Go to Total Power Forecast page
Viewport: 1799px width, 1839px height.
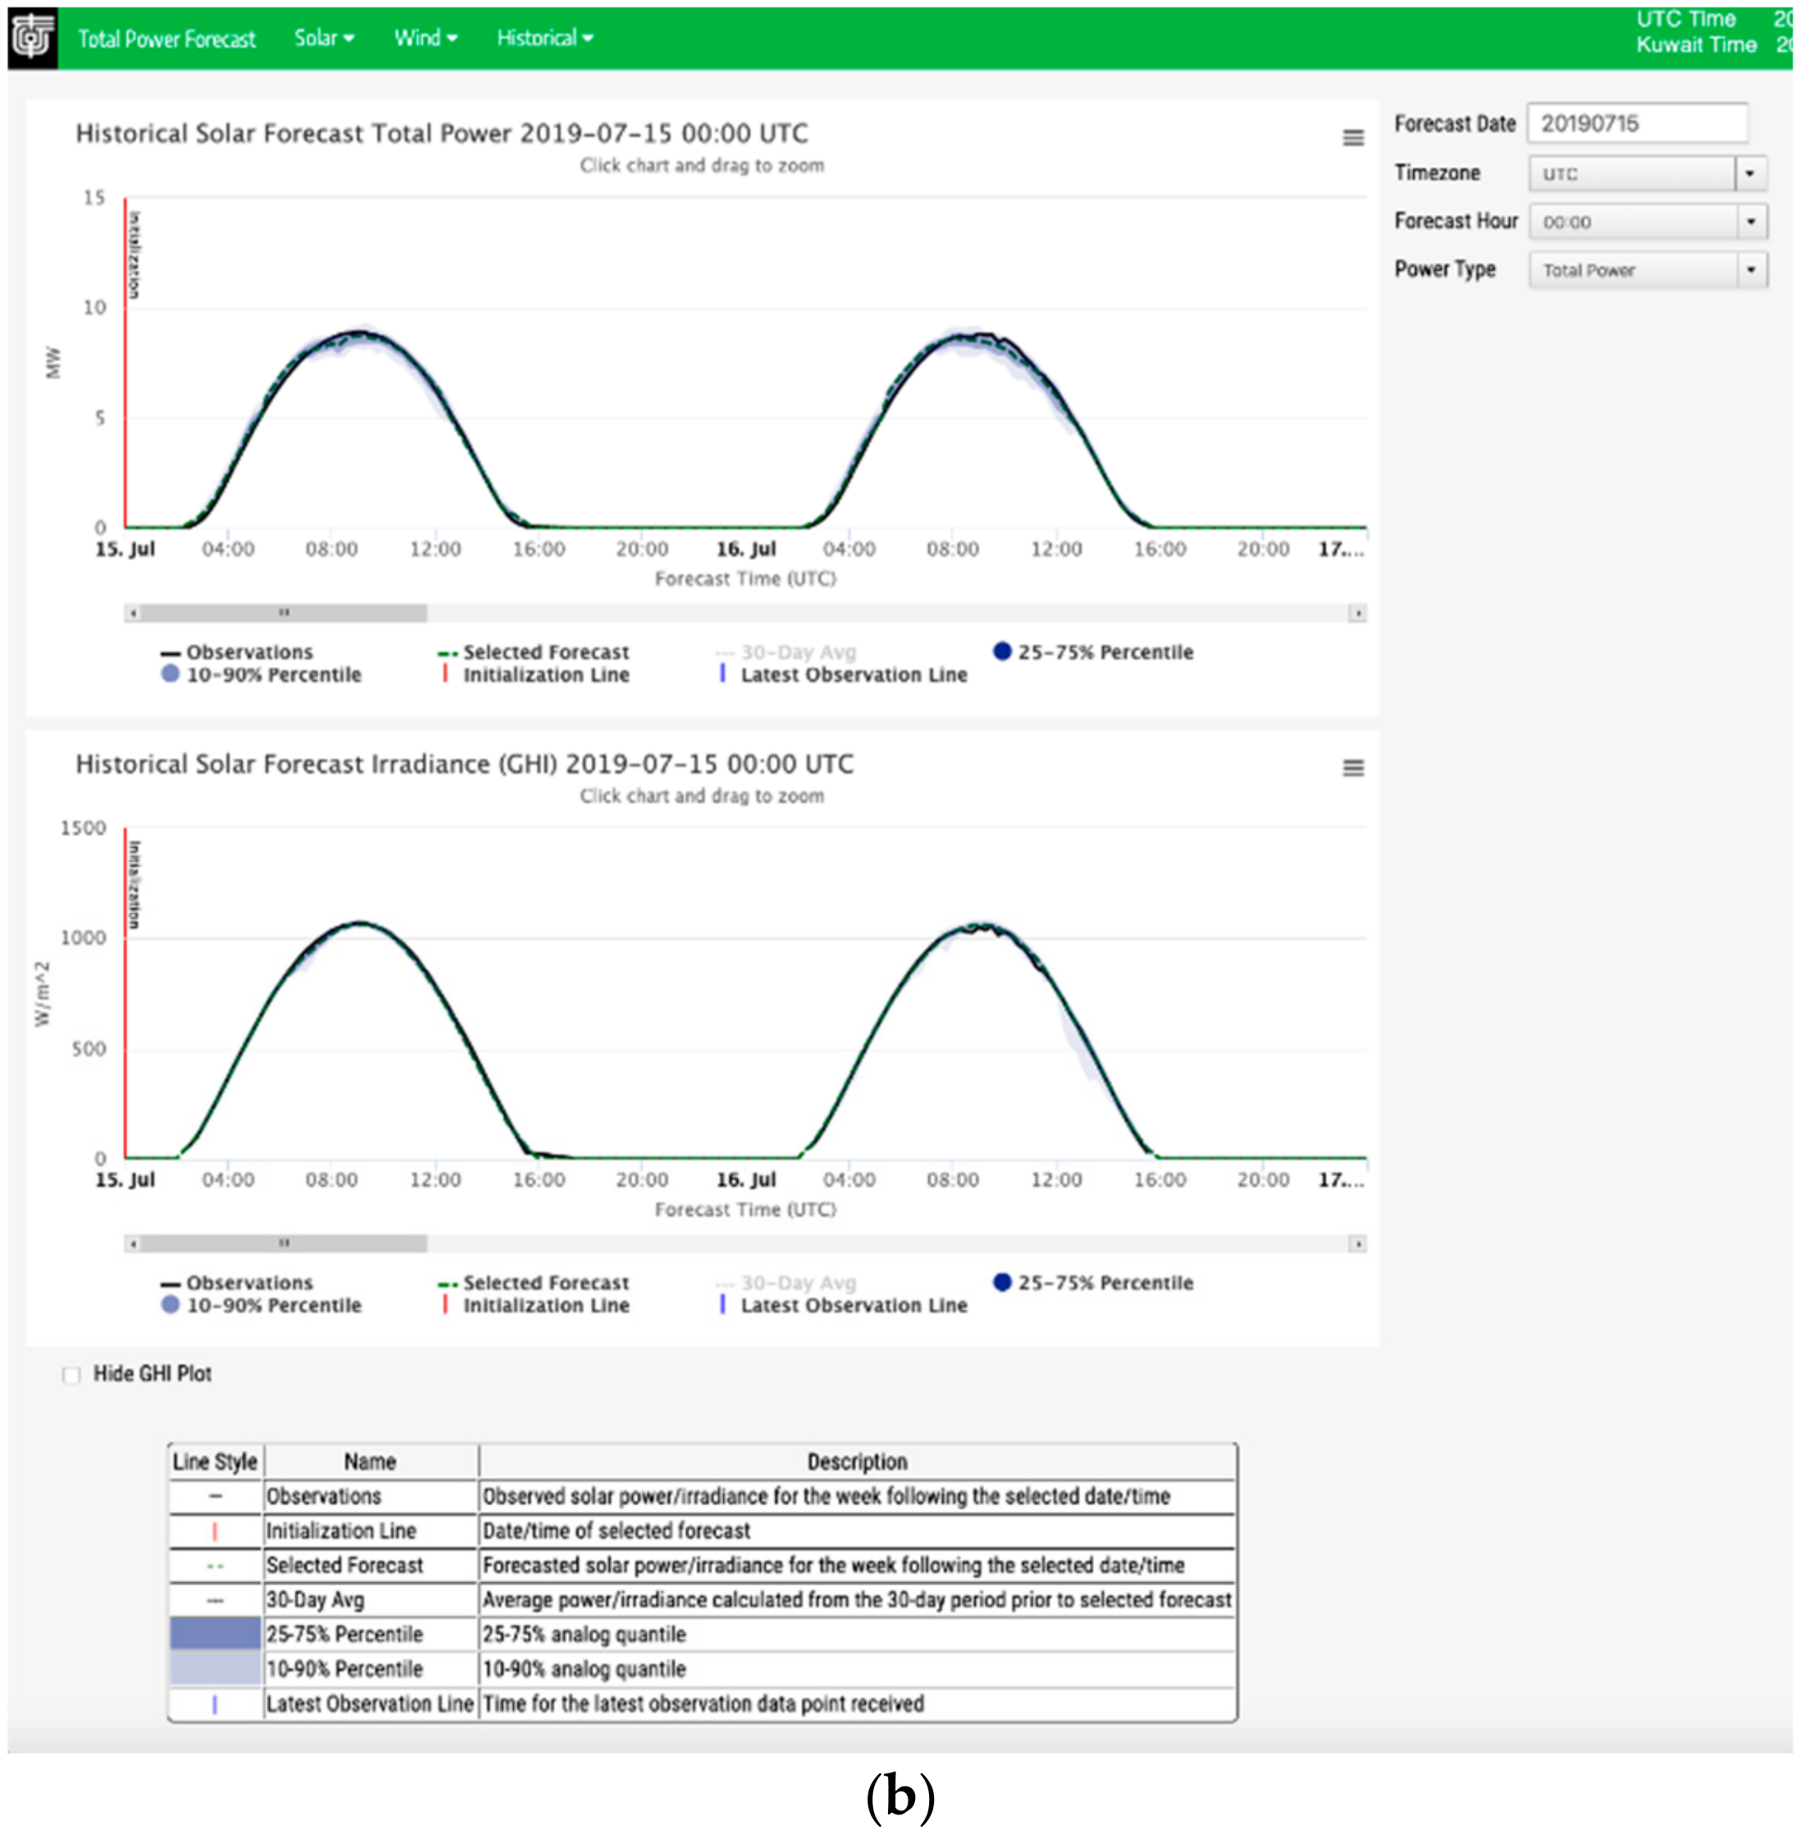tap(167, 39)
